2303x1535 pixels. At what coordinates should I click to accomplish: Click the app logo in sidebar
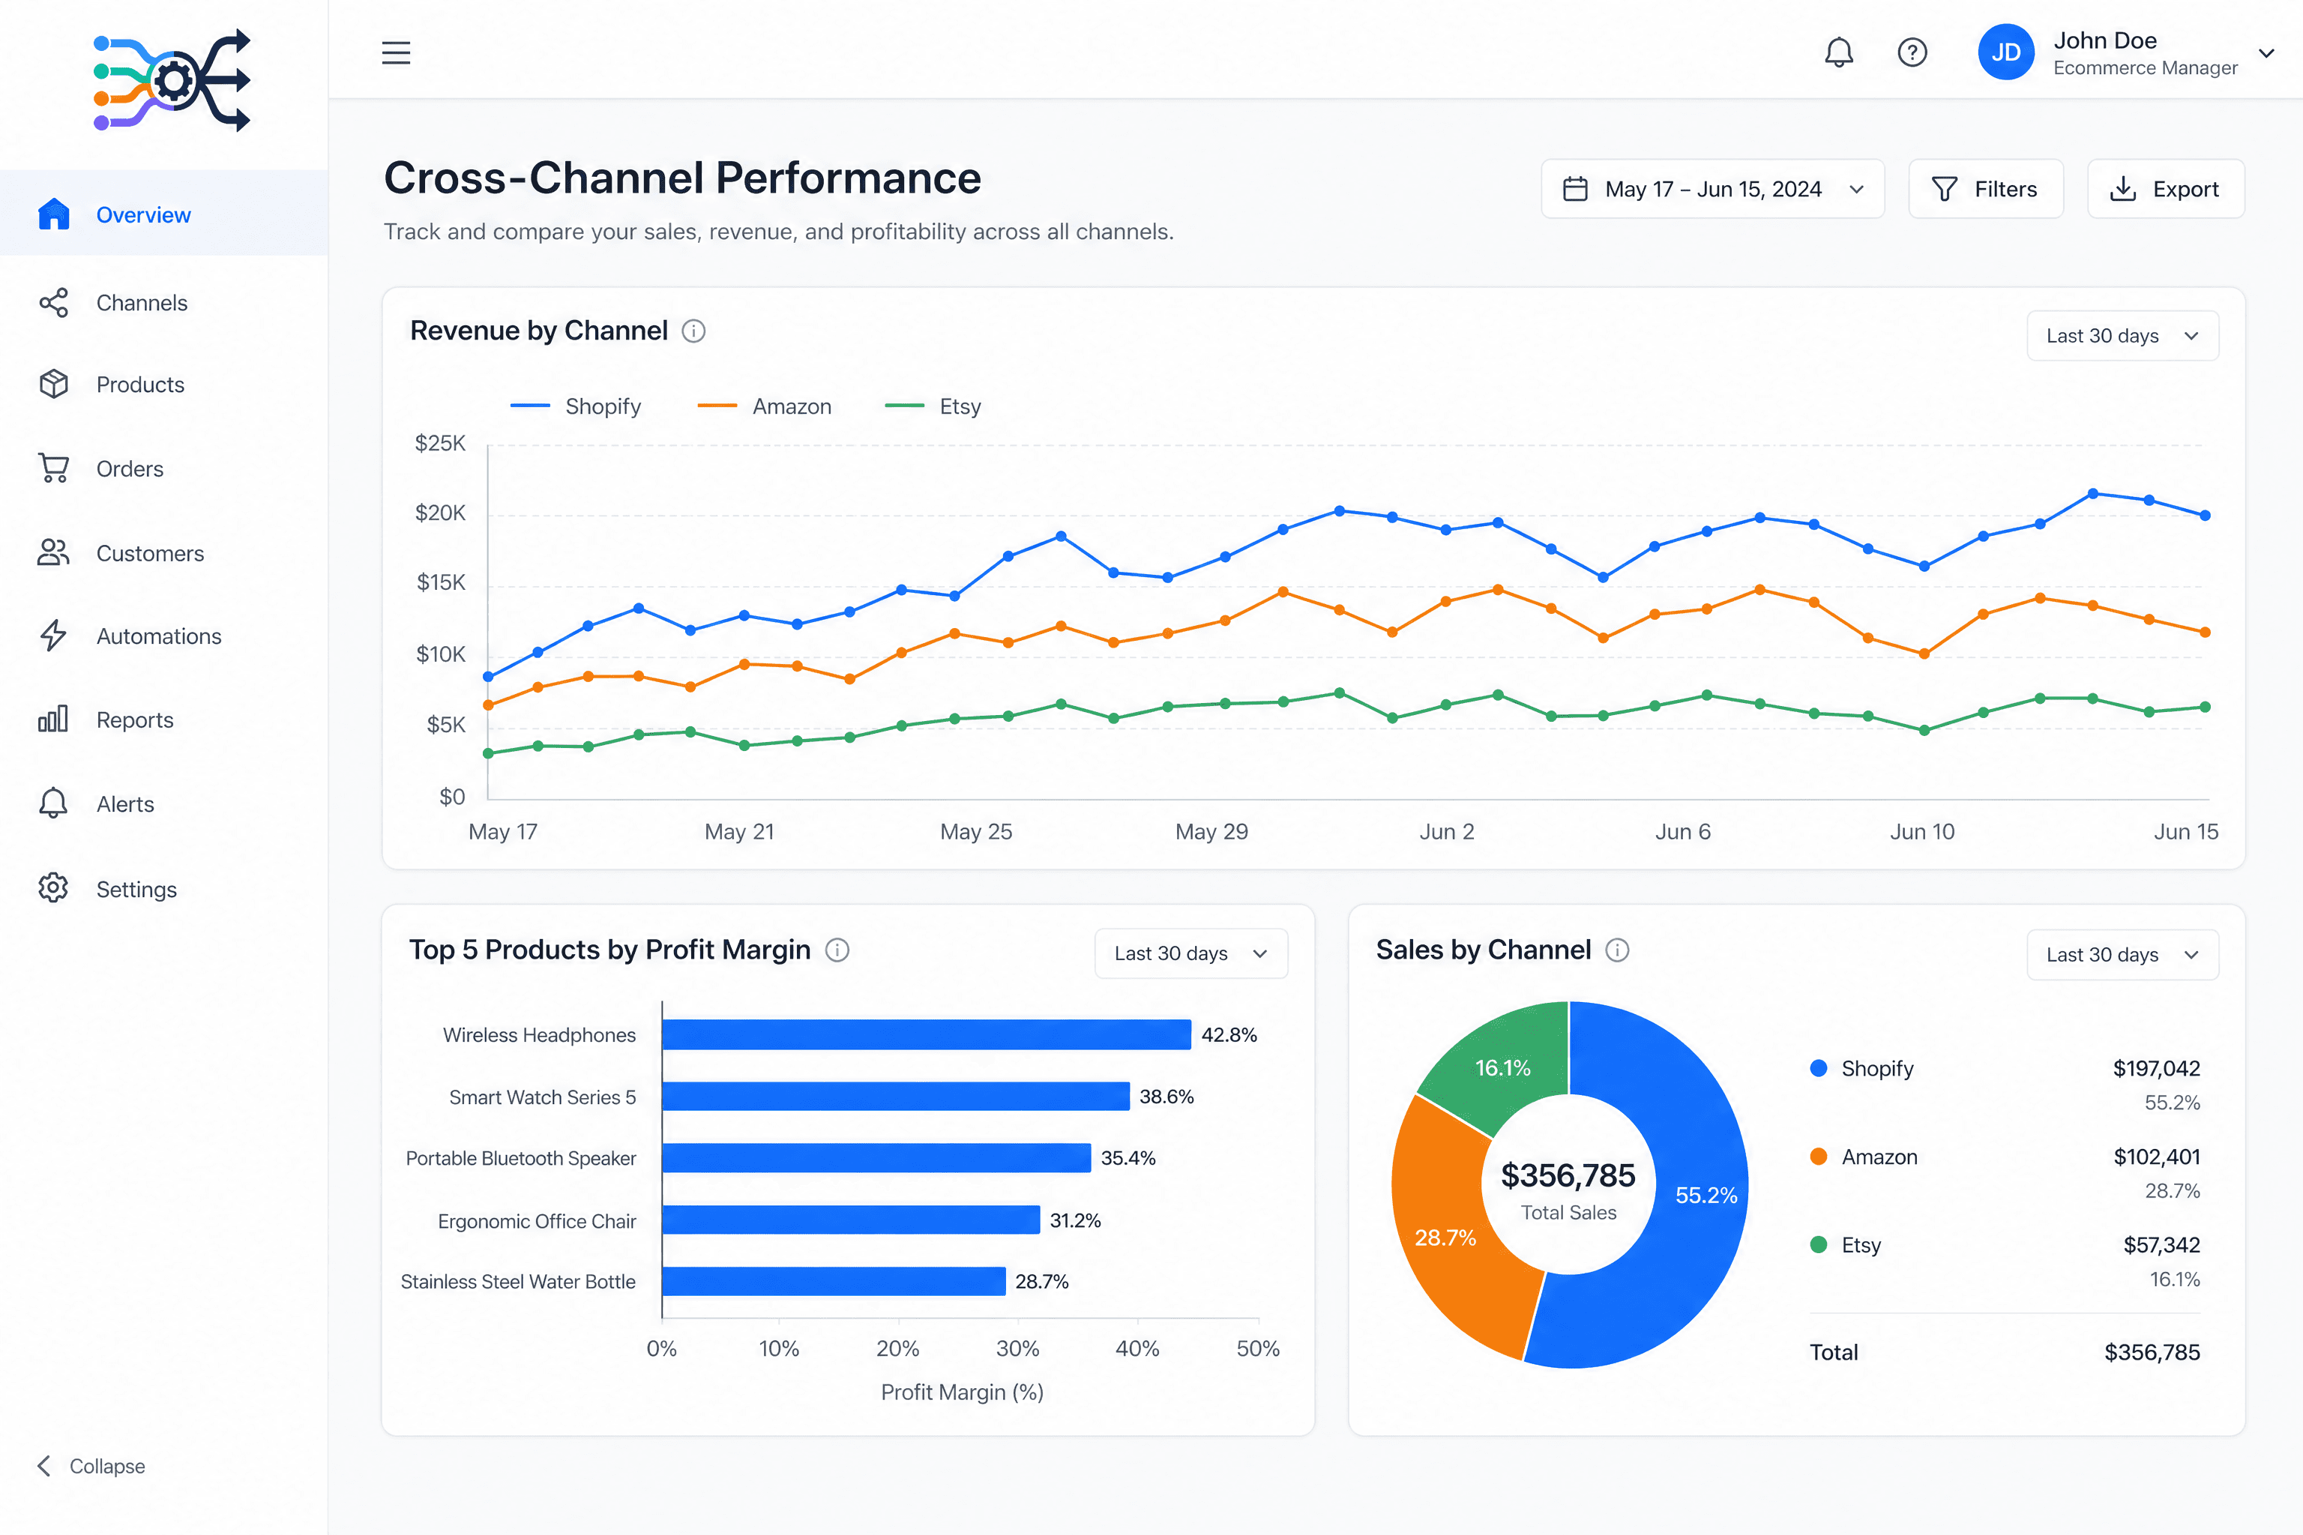(x=172, y=80)
